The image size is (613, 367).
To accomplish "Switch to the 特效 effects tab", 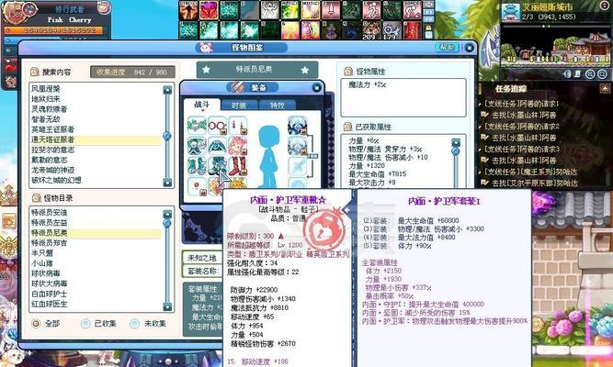I will (x=278, y=105).
